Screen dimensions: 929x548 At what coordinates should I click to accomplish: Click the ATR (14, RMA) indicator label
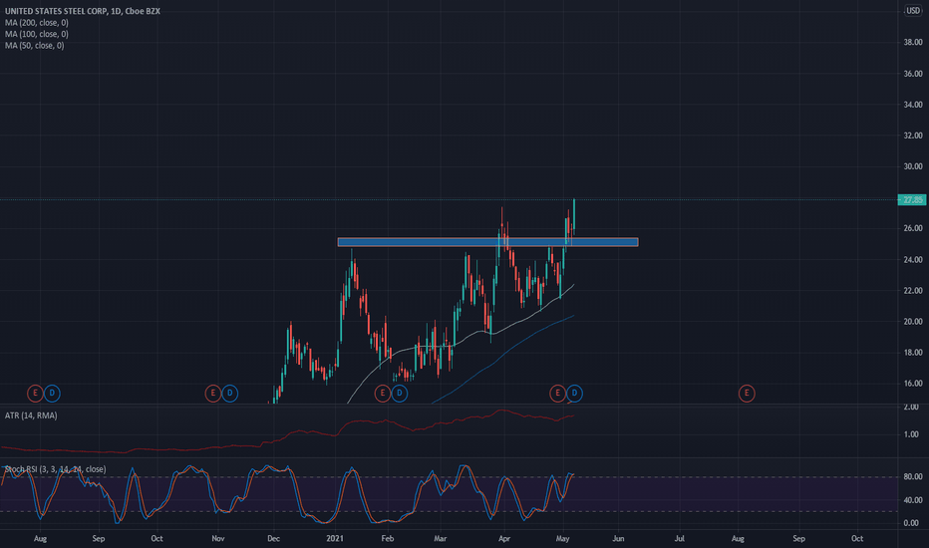[x=31, y=415]
